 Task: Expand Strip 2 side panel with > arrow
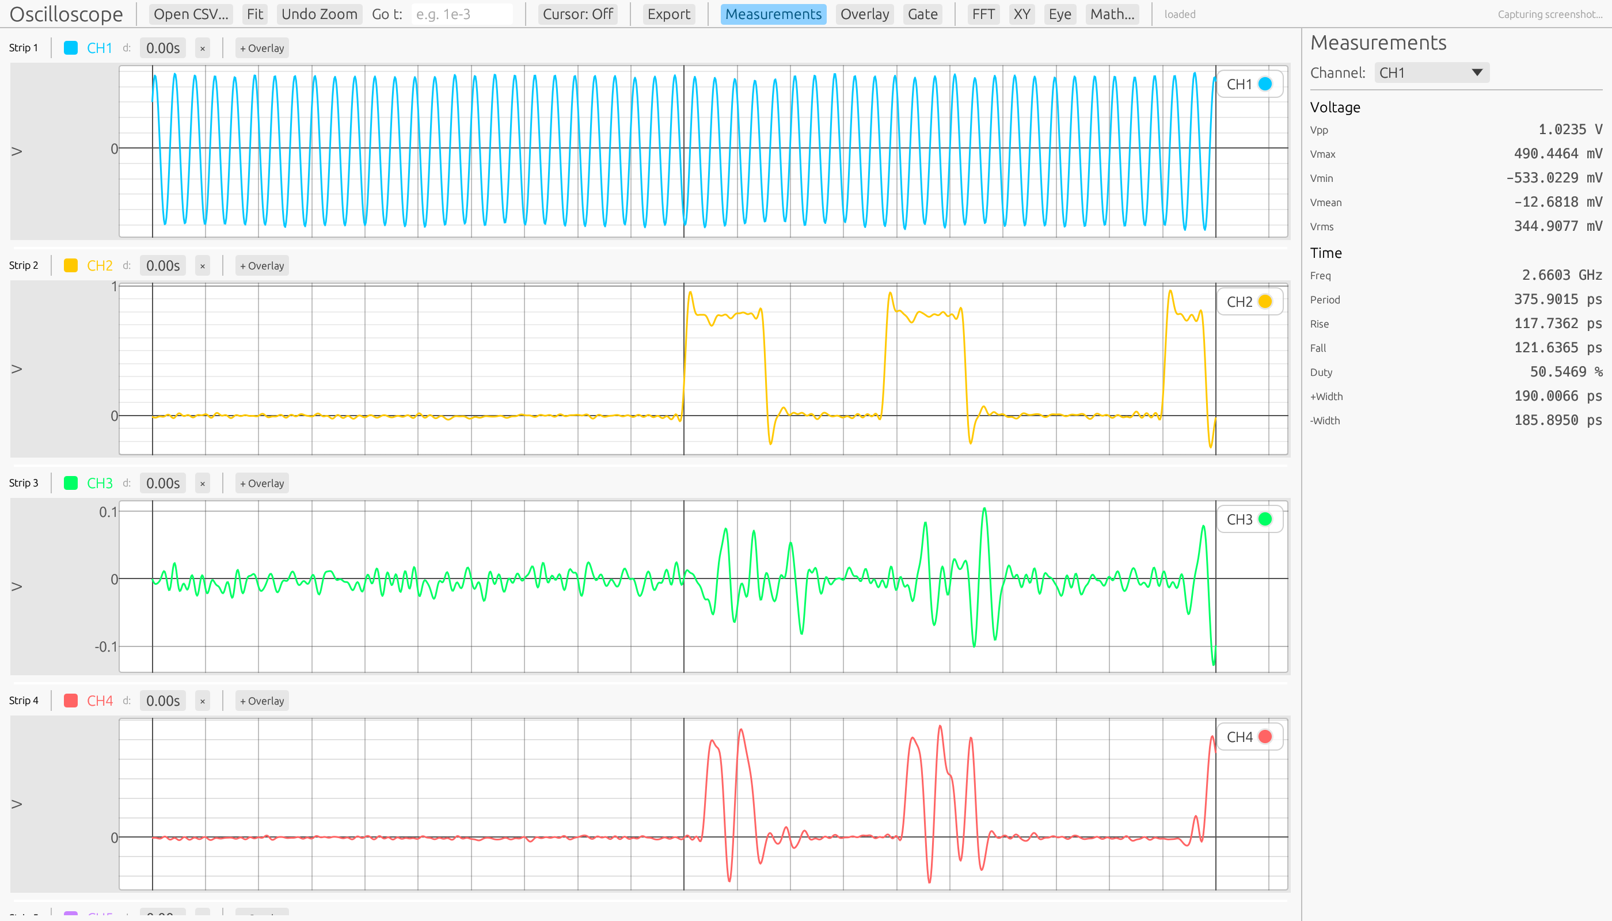(x=17, y=369)
